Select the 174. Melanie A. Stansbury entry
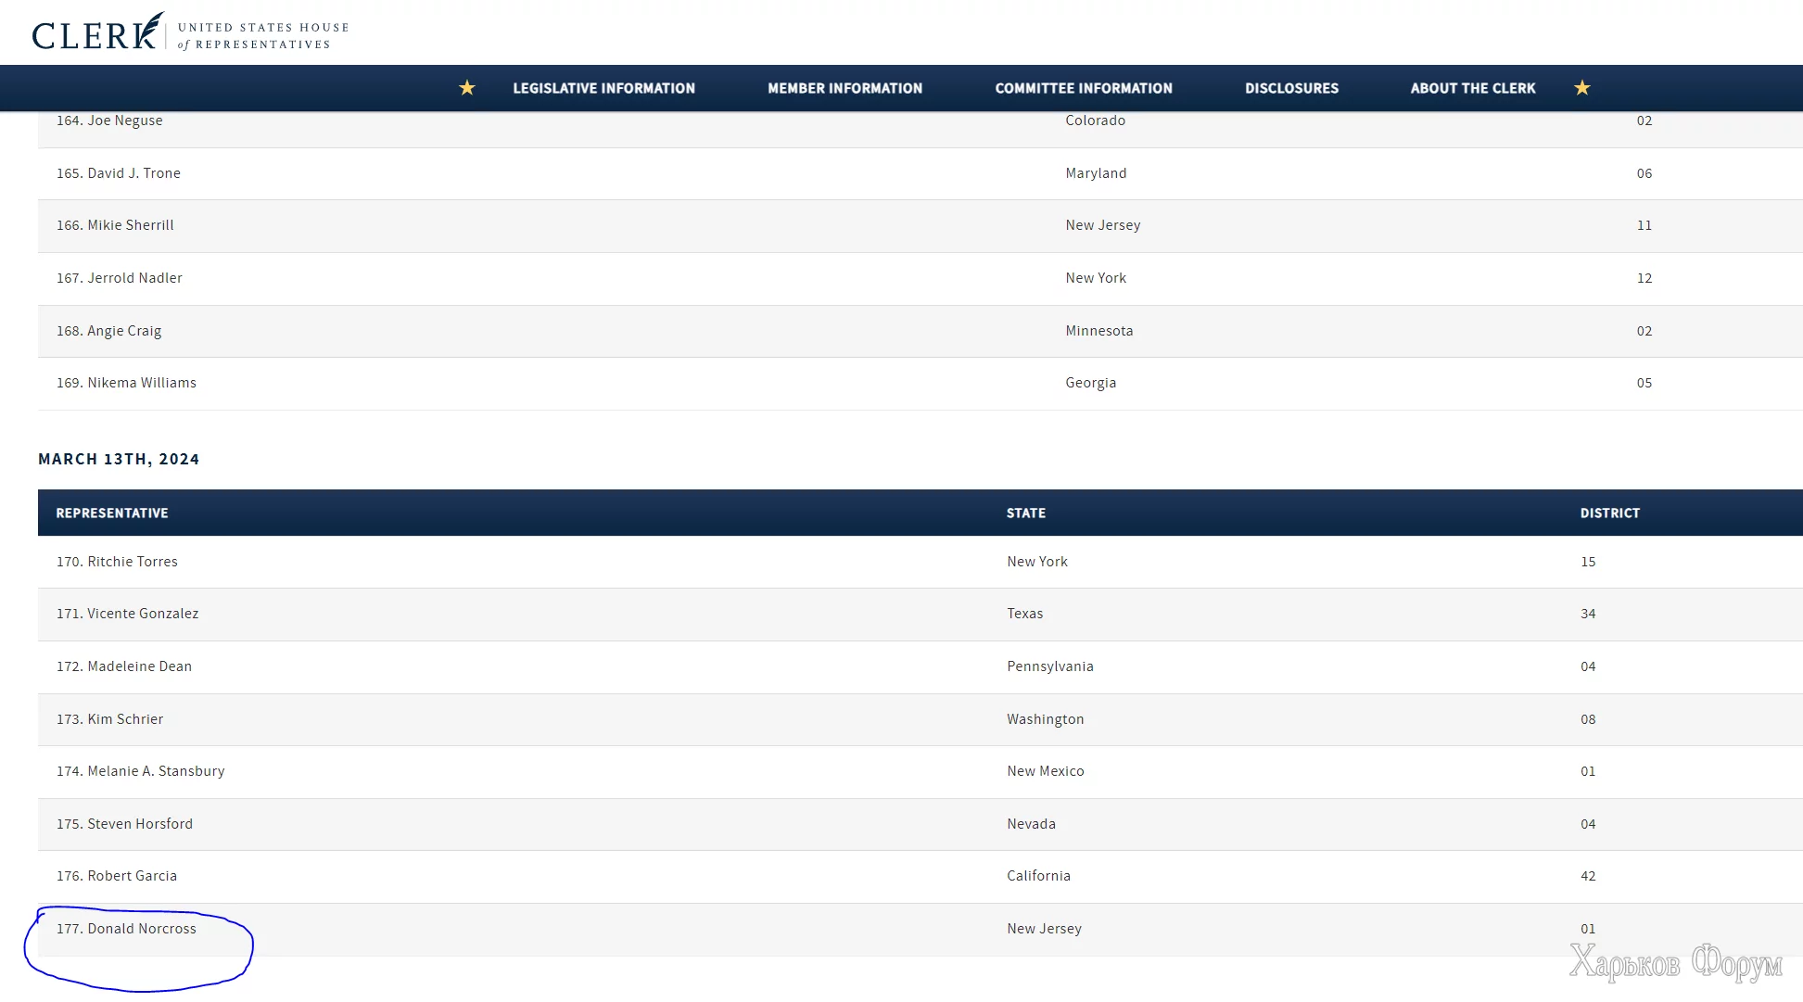This screenshot has width=1803, height=1002. click(x=140, y=771)
